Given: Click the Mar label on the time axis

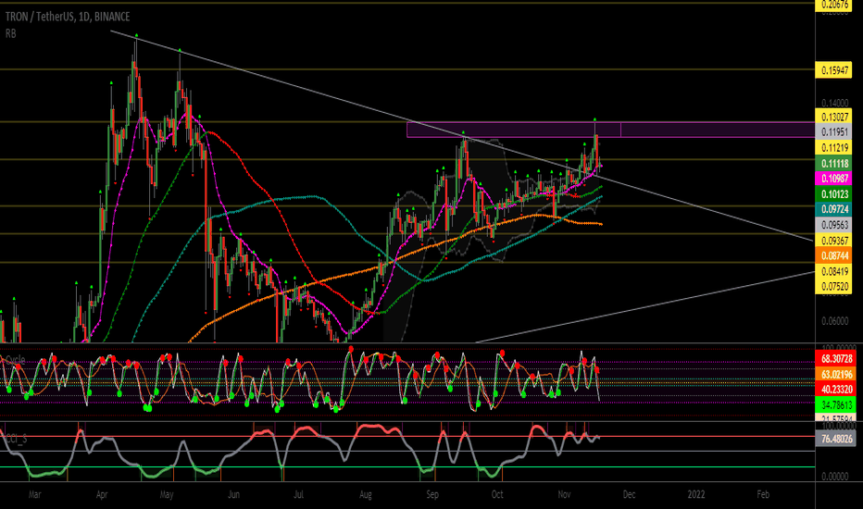Looking at the screenshot, I should pos(34,494).
